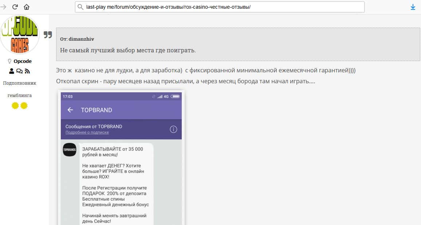Open info icon in TOPBRAND messages bar
Viewport: 421px width, 225px height.
(173, 129)
